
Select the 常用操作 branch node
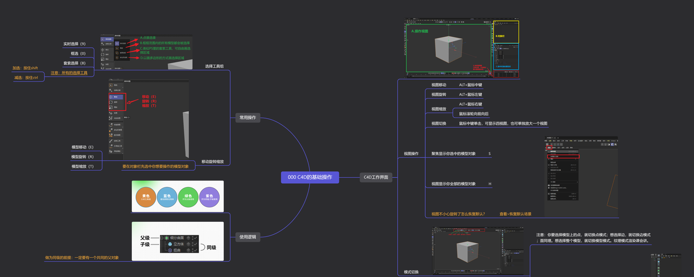click(x=248, y=117)
